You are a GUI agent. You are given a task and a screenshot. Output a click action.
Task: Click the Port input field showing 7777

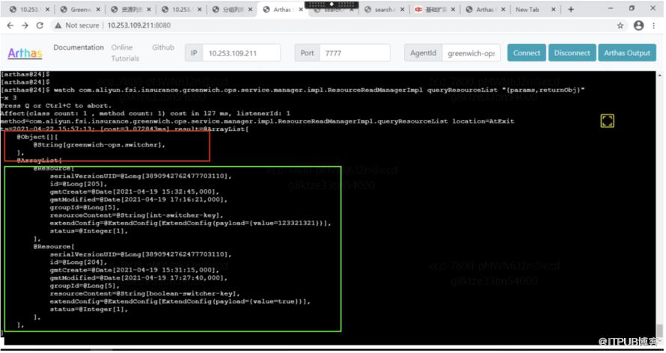(x=354, y=53)
